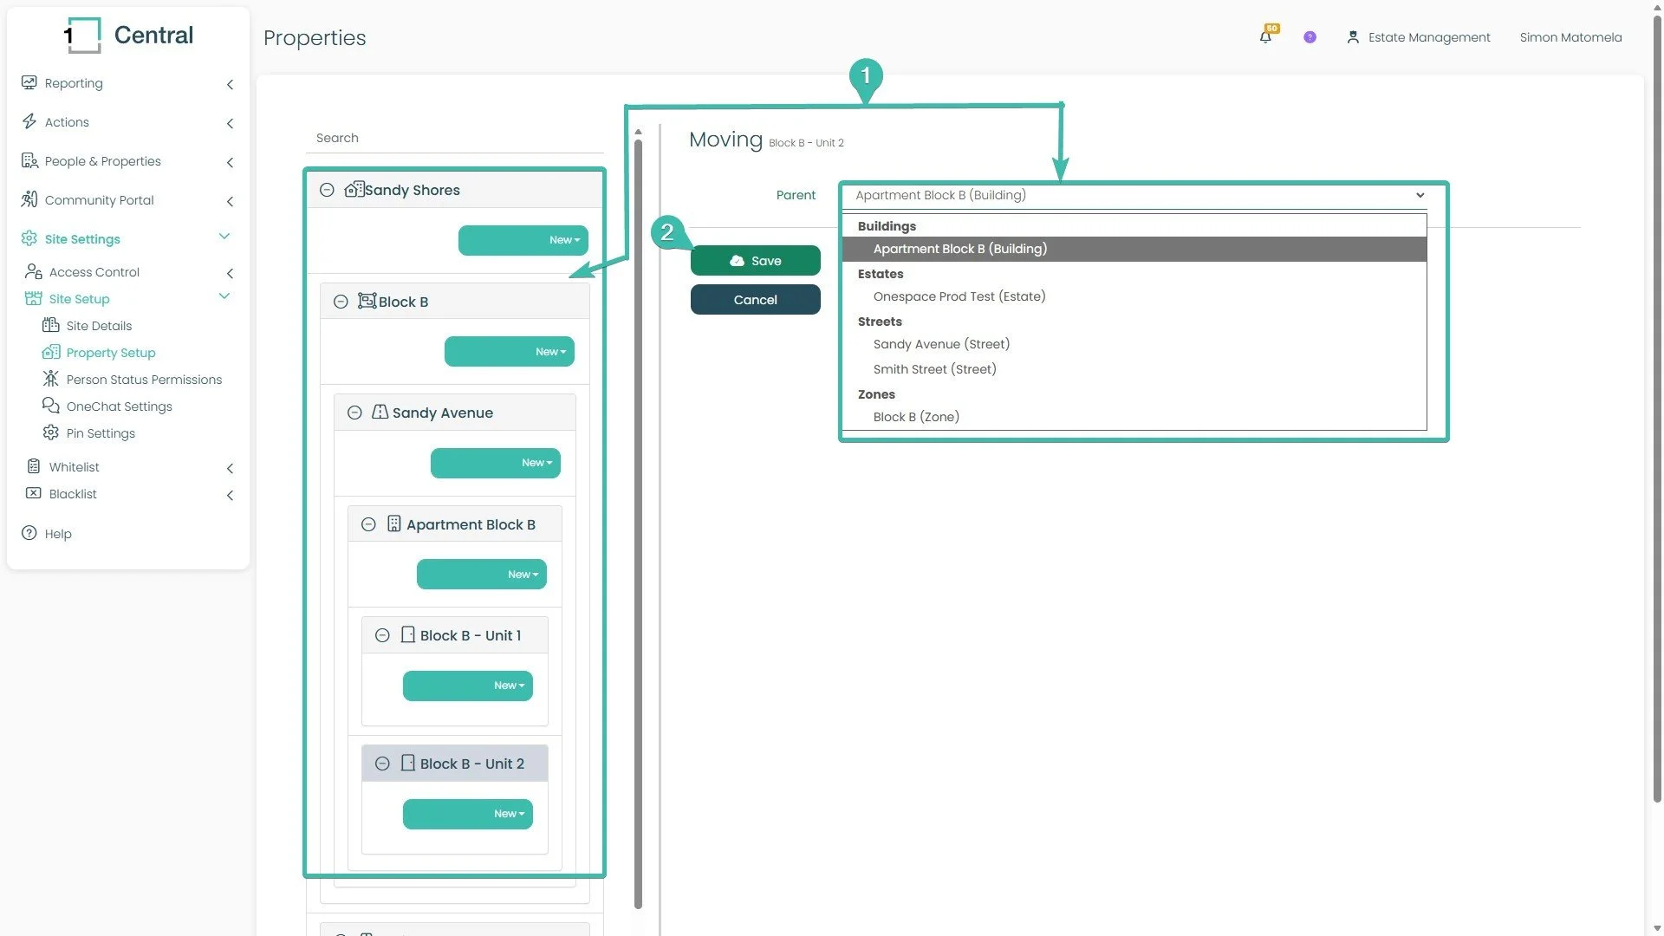
Task: Click the Reporting sidebar icon
Action: 29,82
